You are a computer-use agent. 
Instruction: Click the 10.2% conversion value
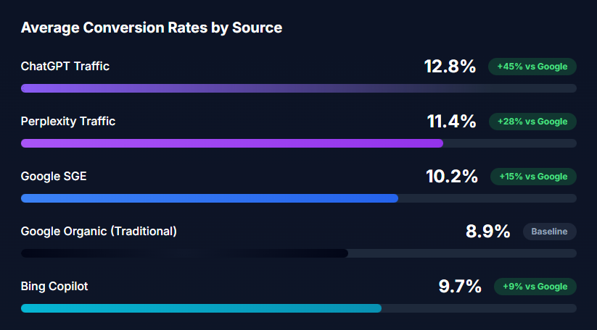click(x=451, y=177)
